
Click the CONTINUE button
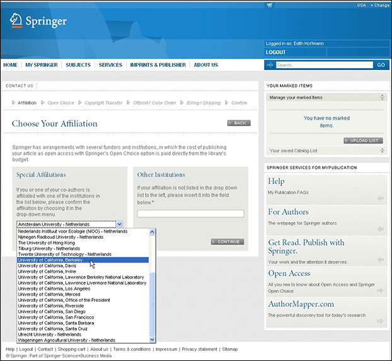(x=228, y=242)
